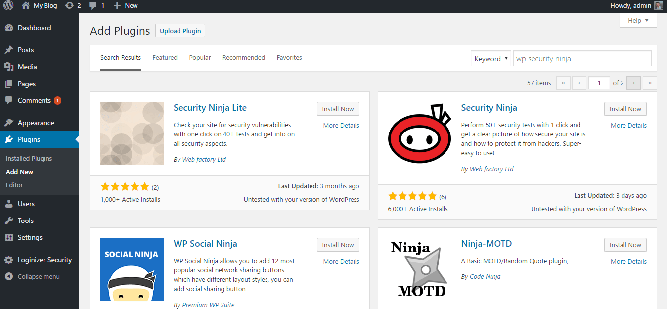Viewport: 667px width, 309px height.
Task: Click the current page number field
Action: (x=599, y=83)
